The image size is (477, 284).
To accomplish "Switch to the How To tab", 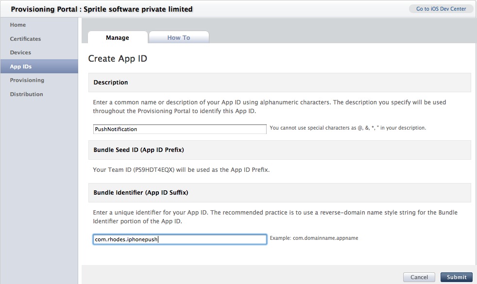I will 179,37.
